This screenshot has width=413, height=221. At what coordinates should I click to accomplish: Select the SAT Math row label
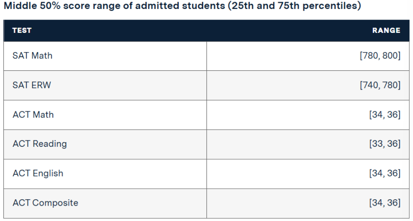pyautogui.click(x=33, y=55)
